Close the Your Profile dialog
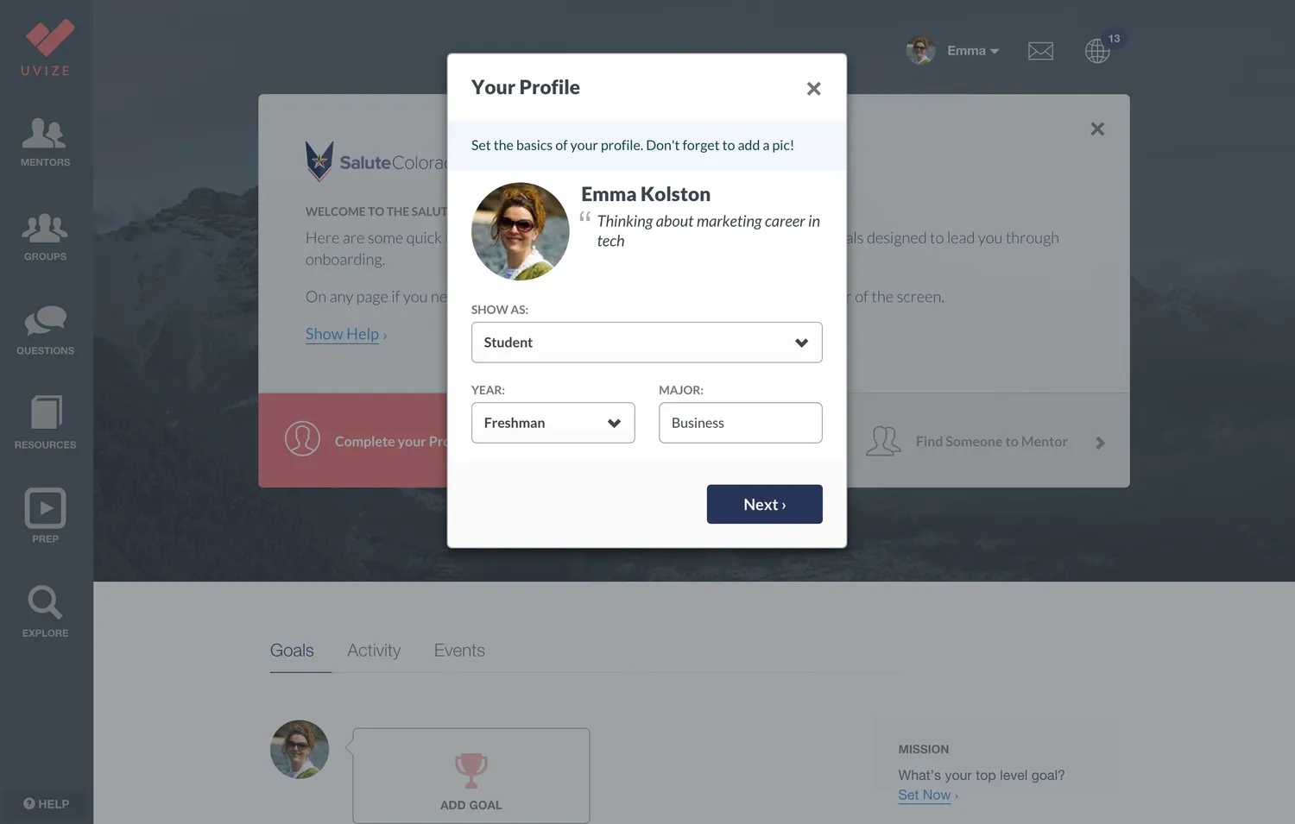This screenshot has width=1295, height=824. click(x=813, y=89)
